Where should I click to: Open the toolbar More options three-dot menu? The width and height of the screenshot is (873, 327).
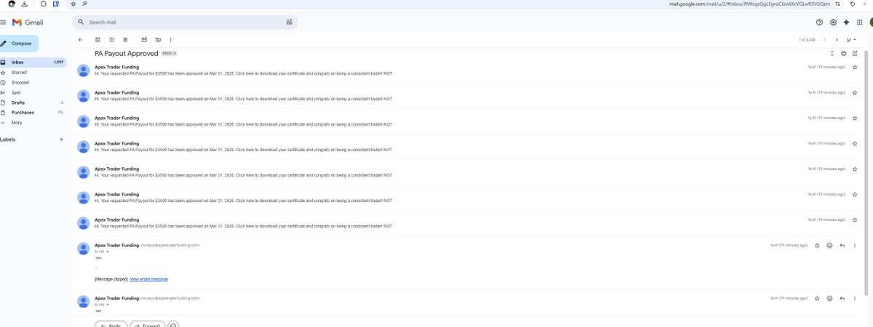[x=171, y=40]
